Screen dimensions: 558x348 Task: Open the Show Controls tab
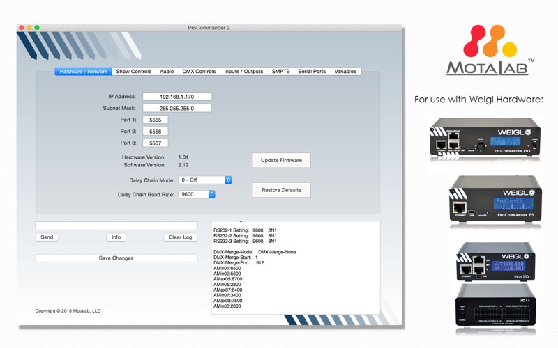coord(133,72)
